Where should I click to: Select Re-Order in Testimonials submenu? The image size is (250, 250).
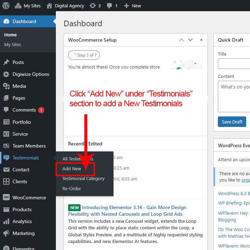tap(72, 189)
